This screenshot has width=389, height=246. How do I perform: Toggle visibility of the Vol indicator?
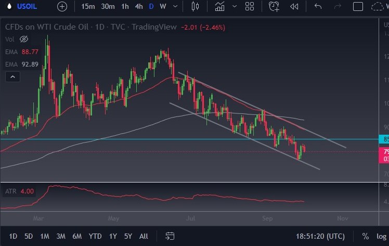[23, 39]
